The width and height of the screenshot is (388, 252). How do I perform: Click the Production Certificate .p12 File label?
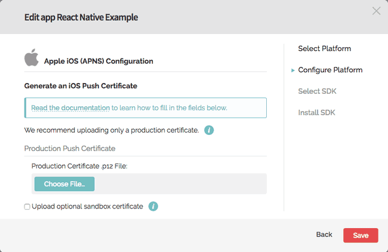pyautogui.click(x=79, y=166)
